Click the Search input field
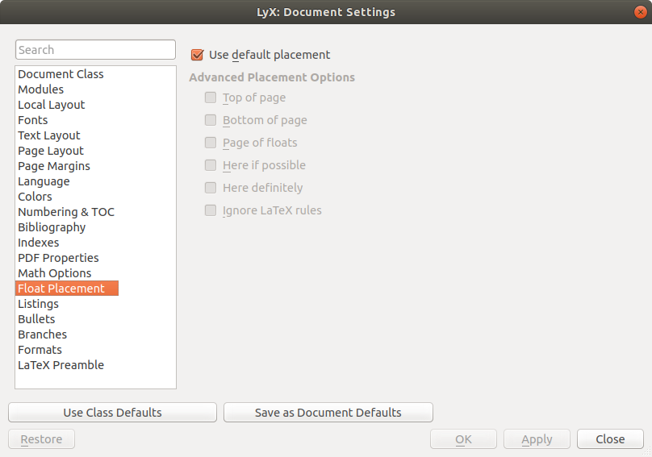The width and height of the screenshot is (652, 457). click(95, 50)
